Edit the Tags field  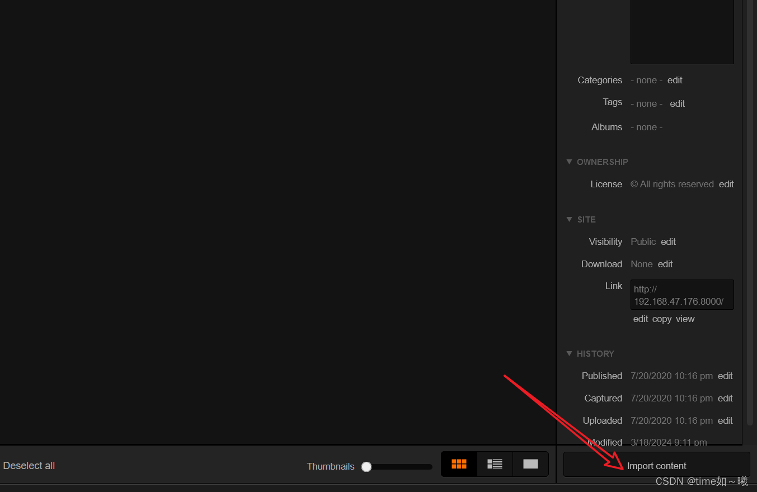point(678,103)
